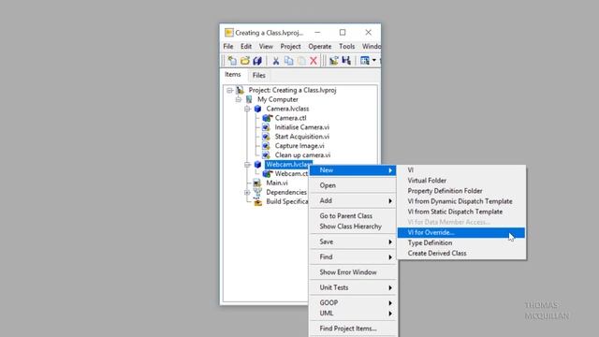Click the project icon beside Project: Creating a Class

[240, 90]
